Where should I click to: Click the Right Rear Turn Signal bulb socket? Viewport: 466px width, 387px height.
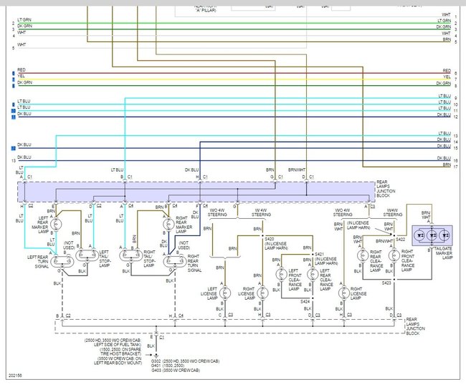[175, 262]
